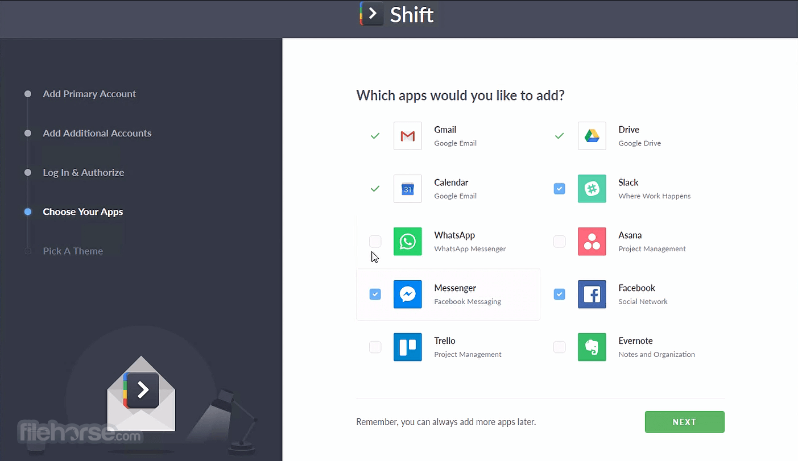
Task: Click the Evernote app icon
Action: tap(592, 347)
